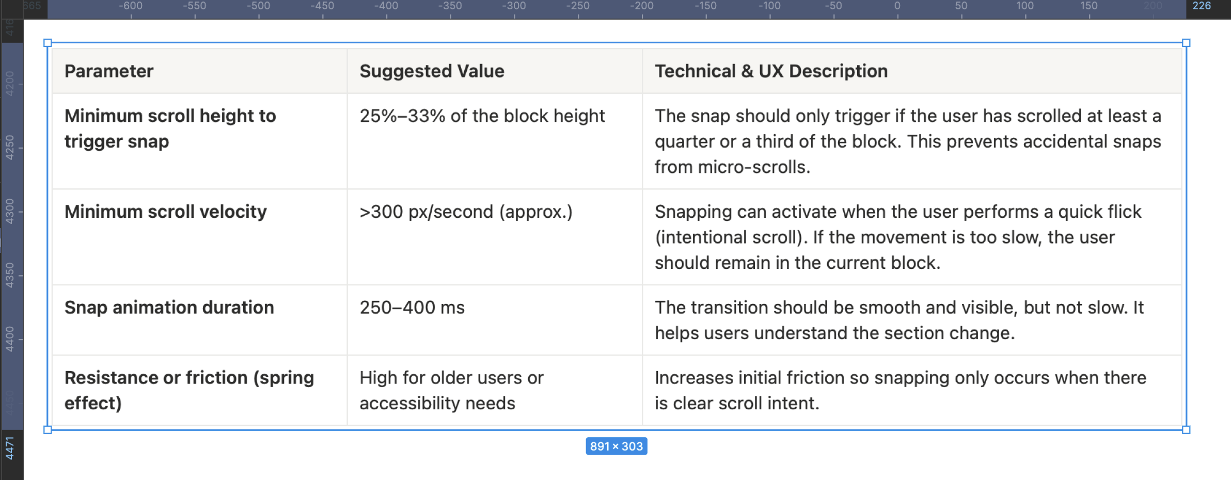Click the 4471 value on the left ruler
1231x480 pixels.
(x=9, y=447)
